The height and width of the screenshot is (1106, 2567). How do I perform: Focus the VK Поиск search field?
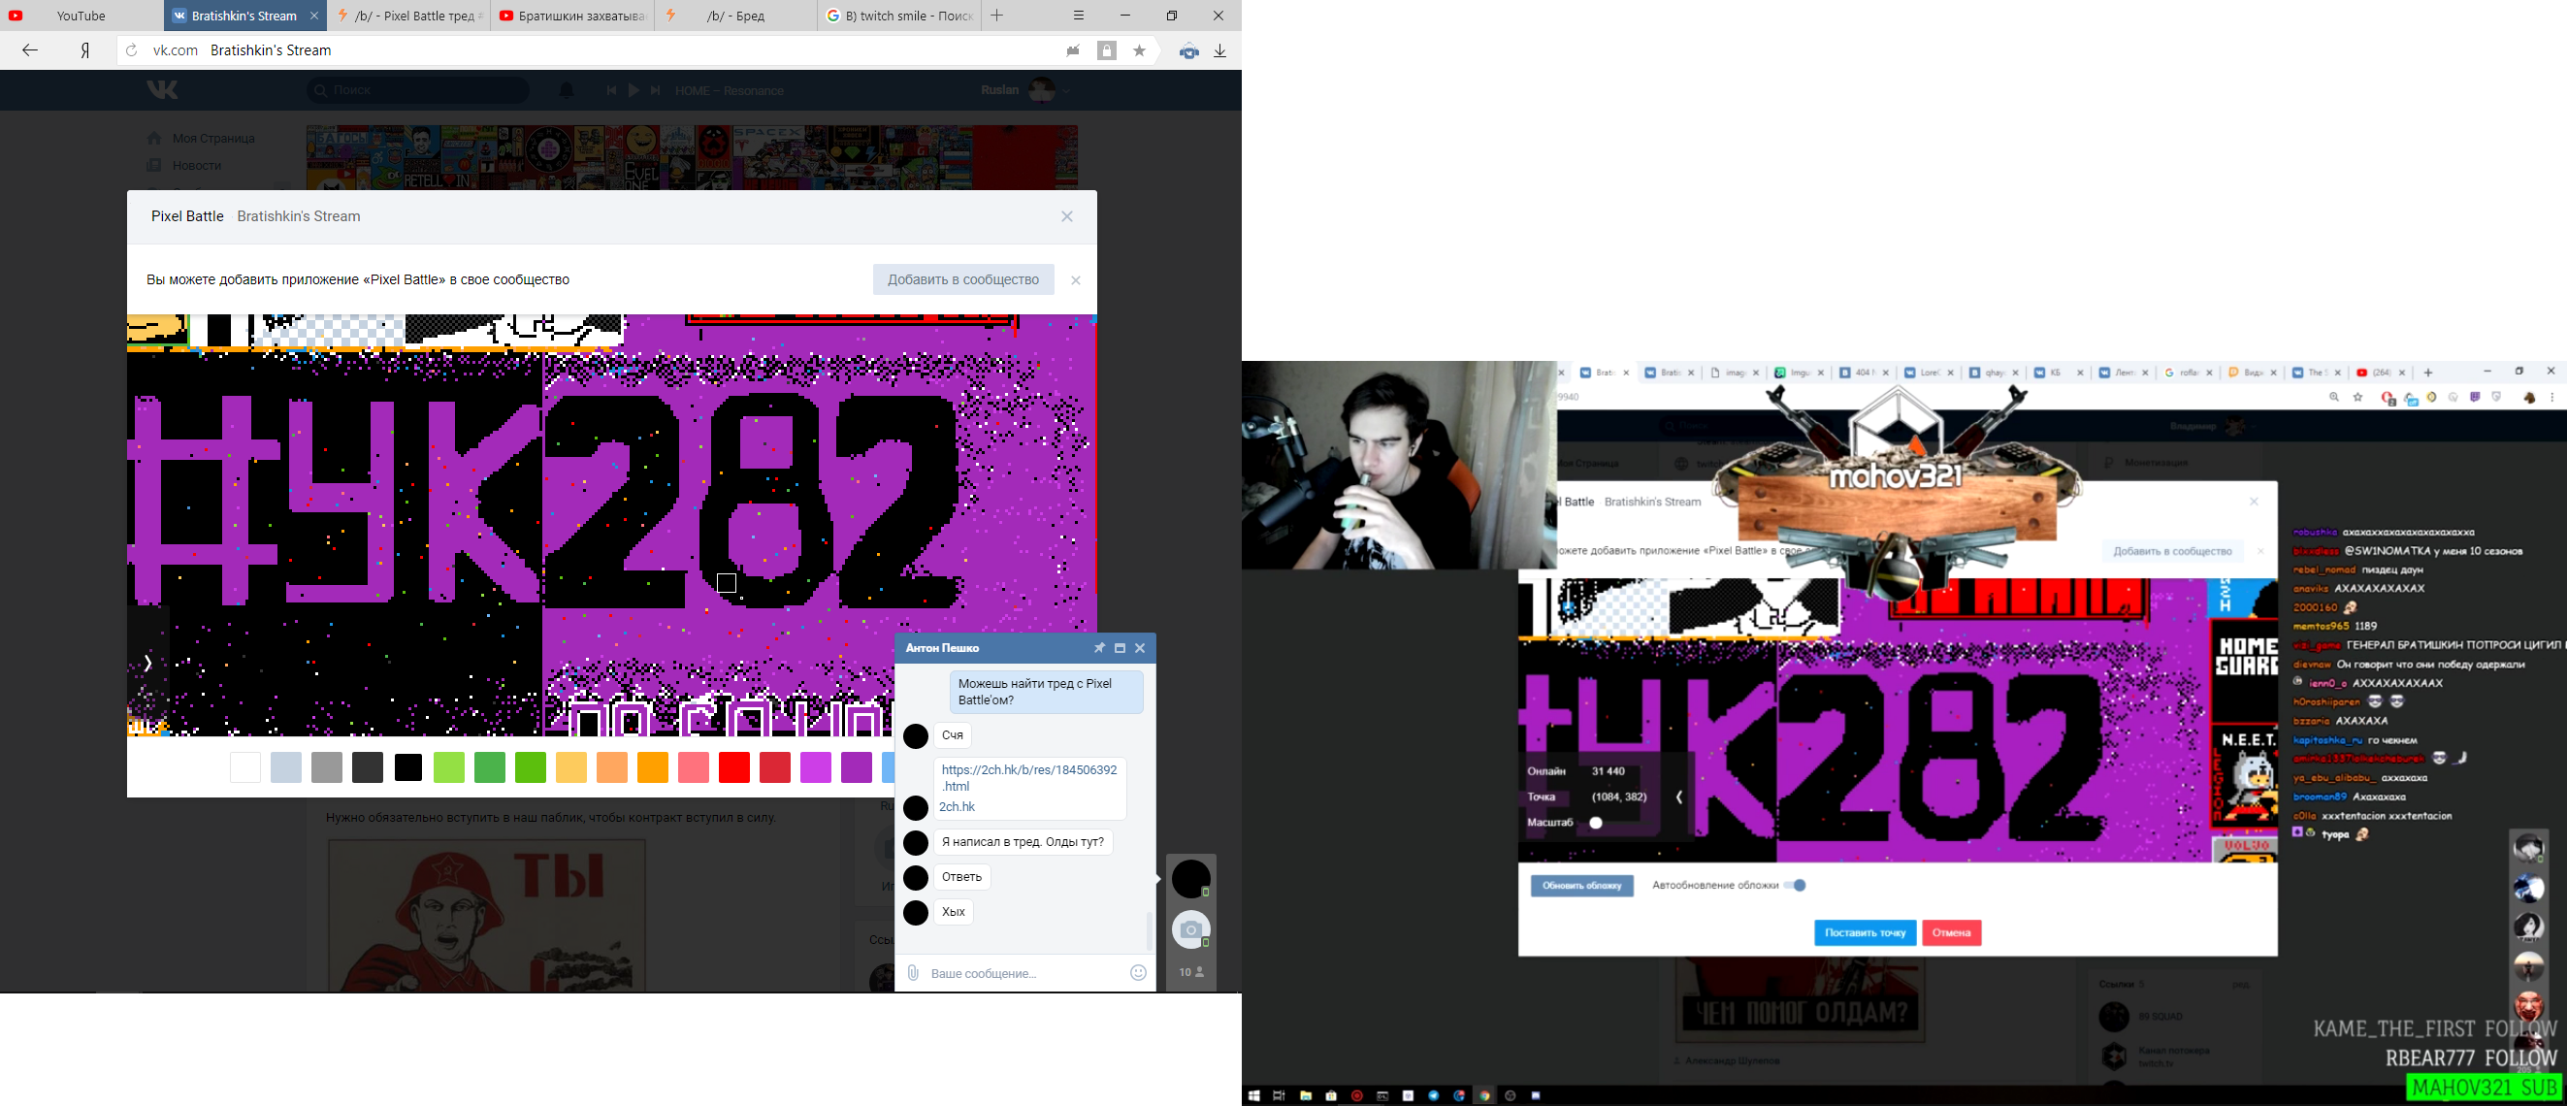(417, 89)
